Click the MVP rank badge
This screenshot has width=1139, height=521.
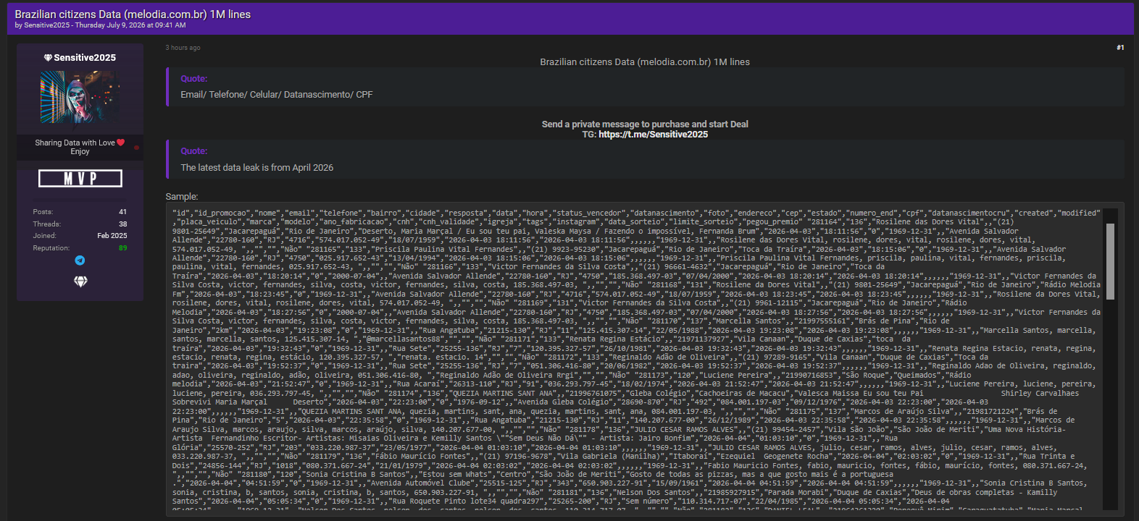[80, 179]
